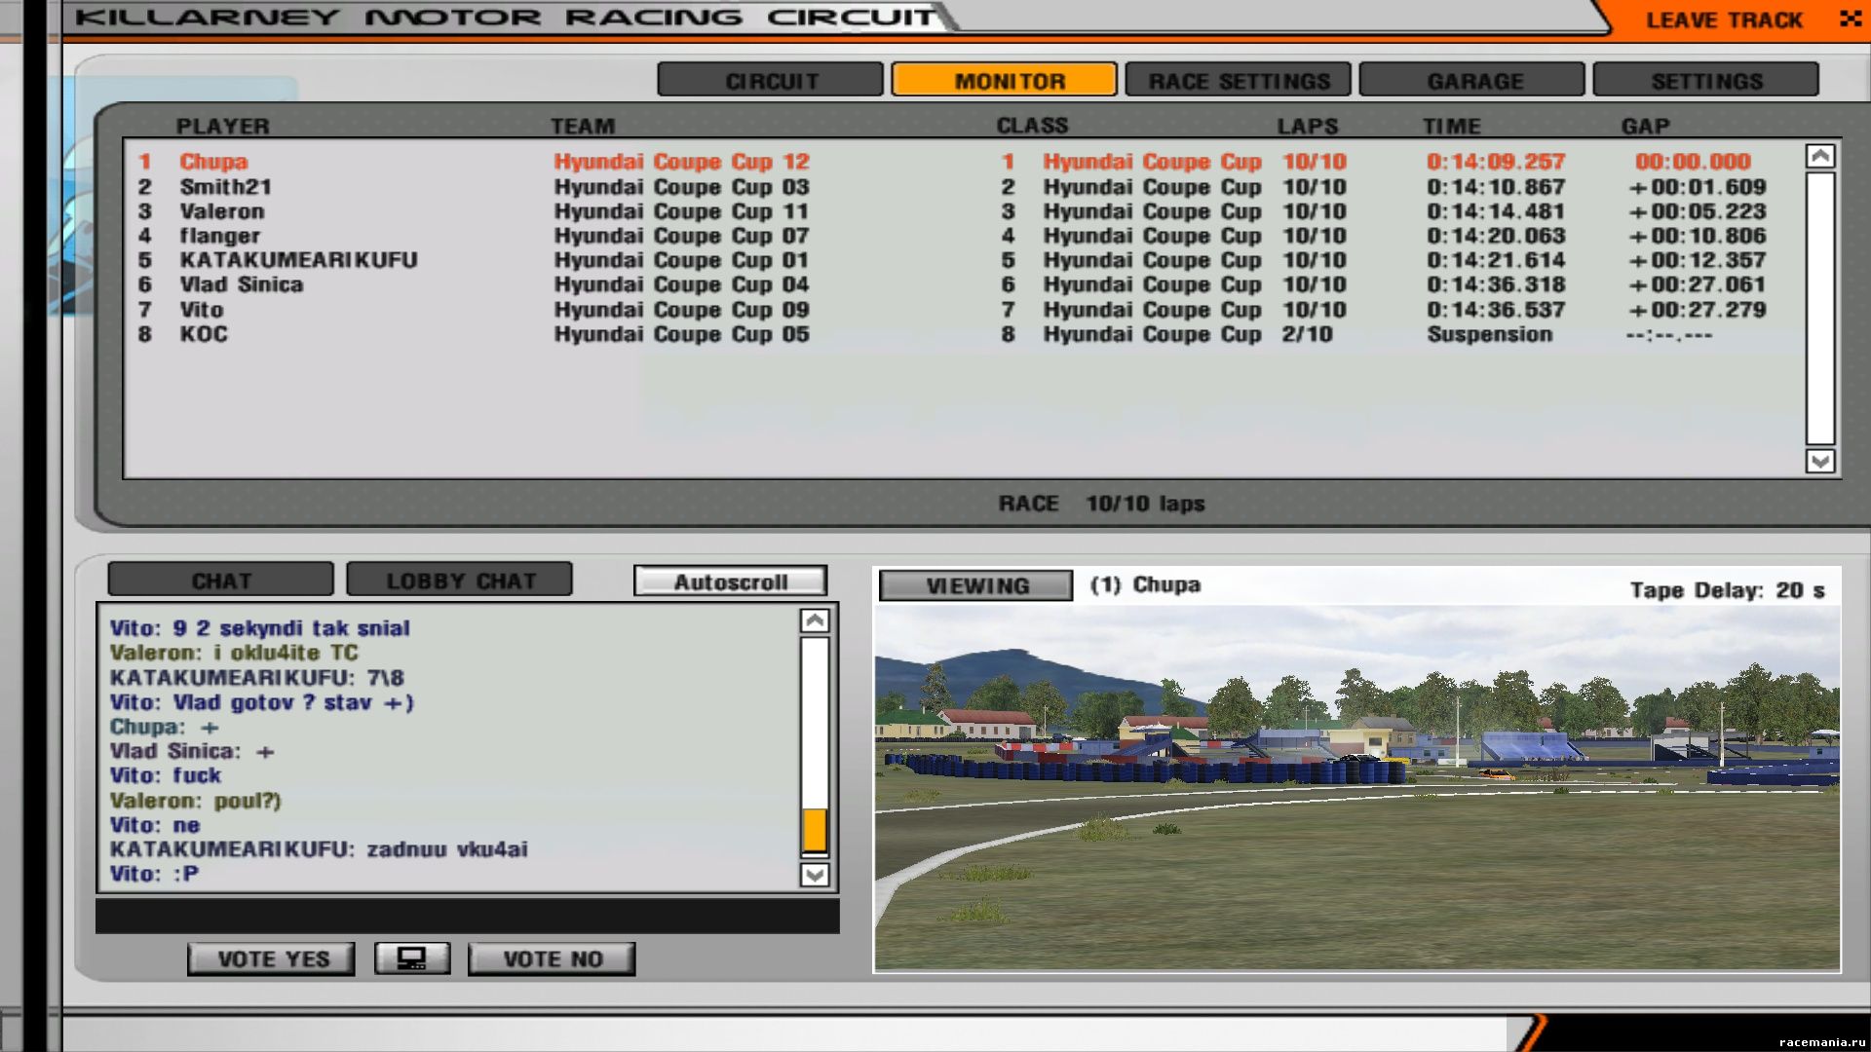This screenshot has height=1052, width=1871.
Task: Click the monitor icon between vote buttons
Action: pos(412,958)
